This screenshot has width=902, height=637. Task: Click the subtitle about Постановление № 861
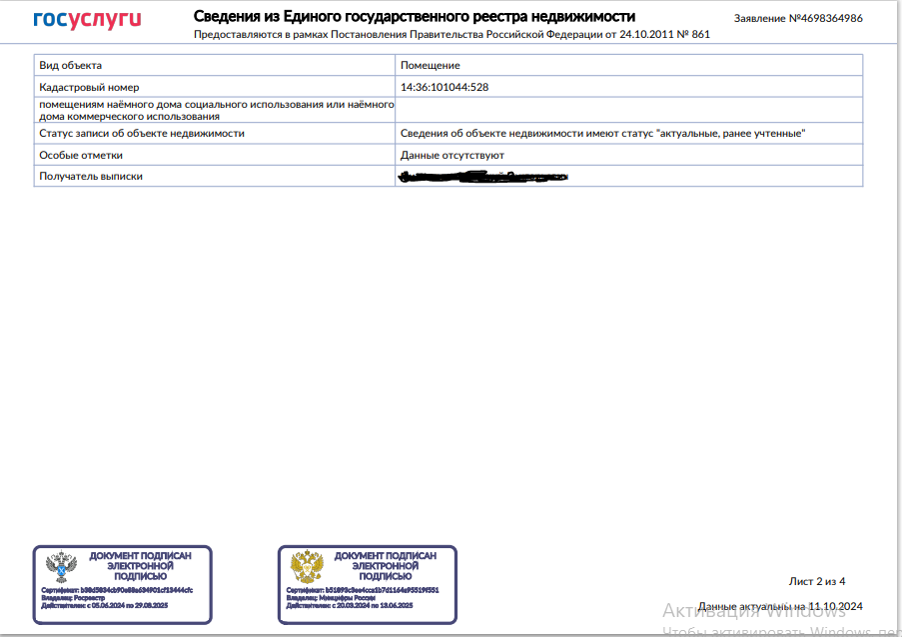(451, 35)
